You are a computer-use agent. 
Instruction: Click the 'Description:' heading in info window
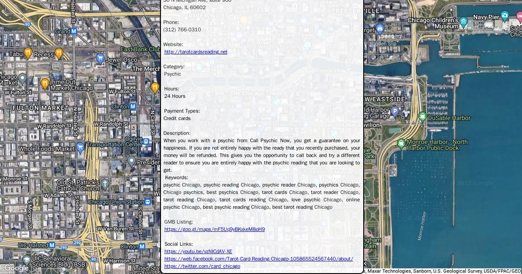click(177, 133)
